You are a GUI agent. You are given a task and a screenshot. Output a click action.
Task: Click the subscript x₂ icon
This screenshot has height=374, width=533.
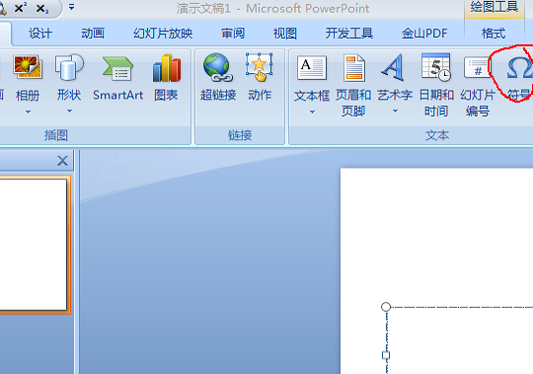point(42,8)
